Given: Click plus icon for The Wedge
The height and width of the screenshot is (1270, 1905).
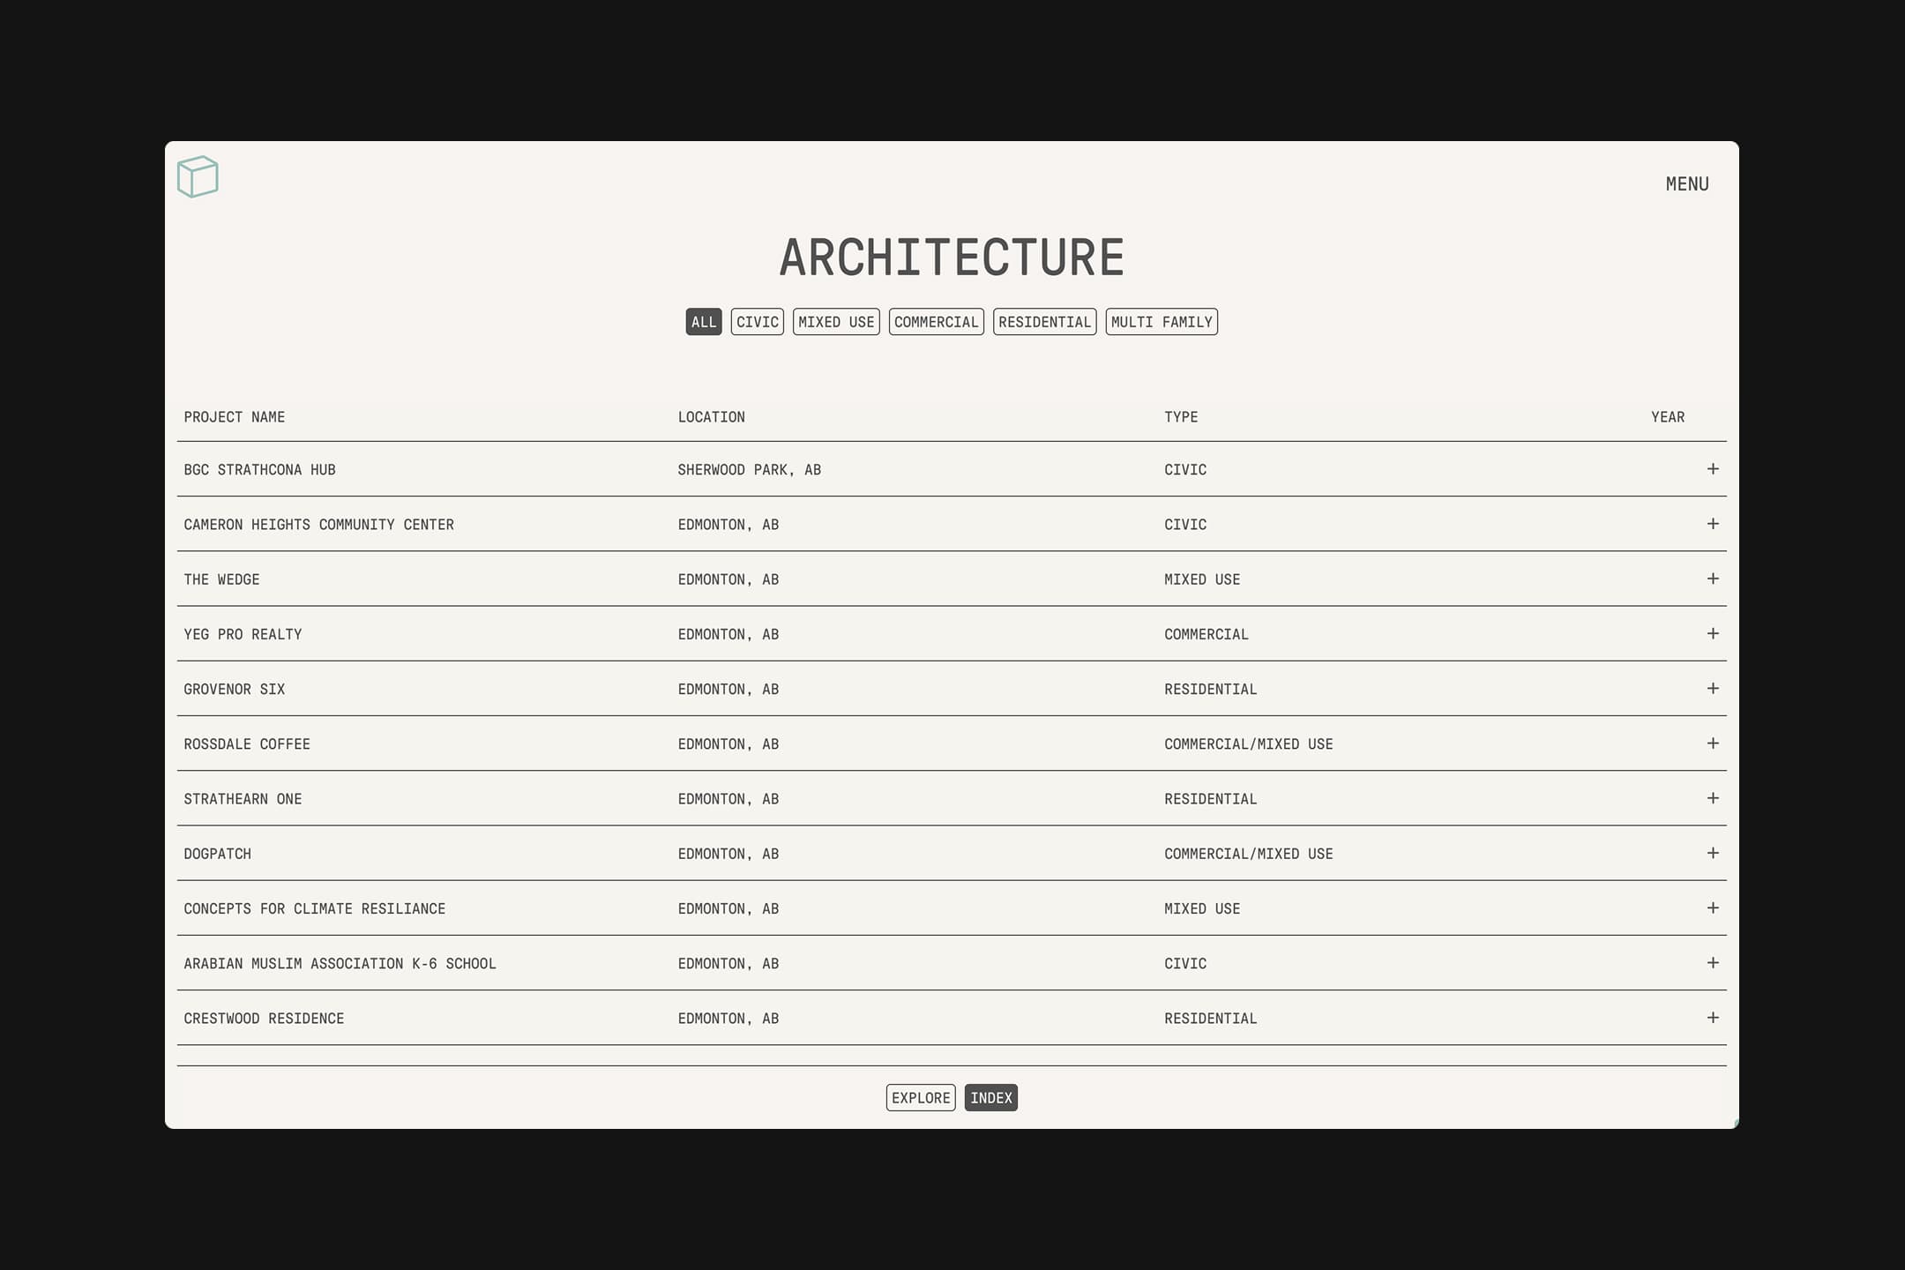Looking at the screenshot, I should 1713,579.
